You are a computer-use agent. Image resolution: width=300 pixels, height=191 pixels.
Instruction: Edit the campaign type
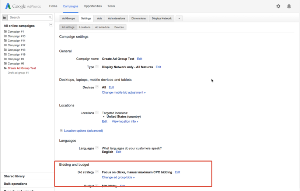pyautogui.click(x=158, y=67)
